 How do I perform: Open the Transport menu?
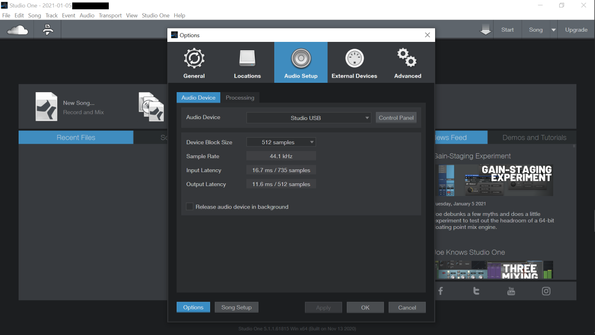pyautogui.click(x=110, y=15)
